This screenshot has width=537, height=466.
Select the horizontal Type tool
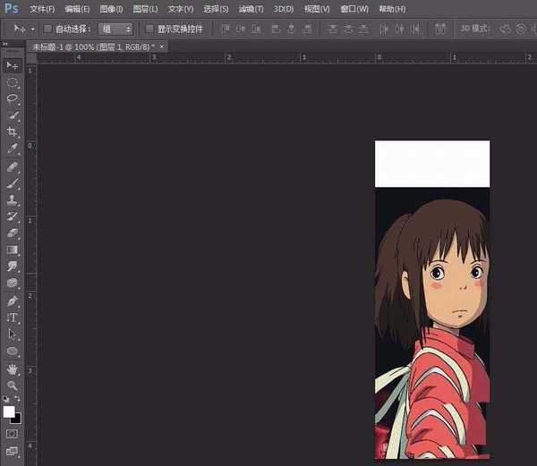point(13,318)
